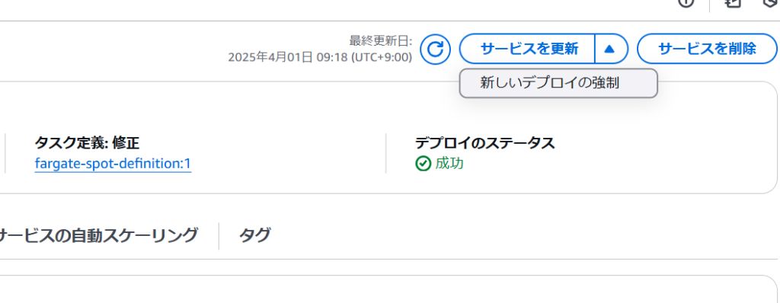The image size is (780, 303).
Task: Click the サービスを更新 button
Action: [x=529, y=49]
